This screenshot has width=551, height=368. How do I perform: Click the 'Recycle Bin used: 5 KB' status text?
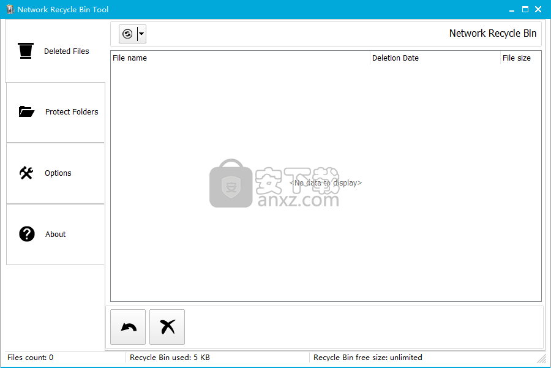click(170, 358)
